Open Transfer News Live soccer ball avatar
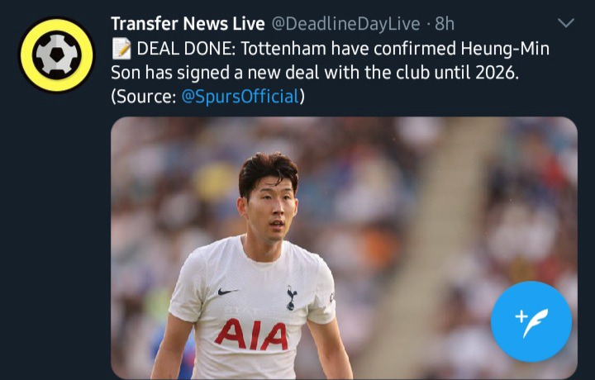This screenshot has width=595, height=380. [x=57, y=55]
